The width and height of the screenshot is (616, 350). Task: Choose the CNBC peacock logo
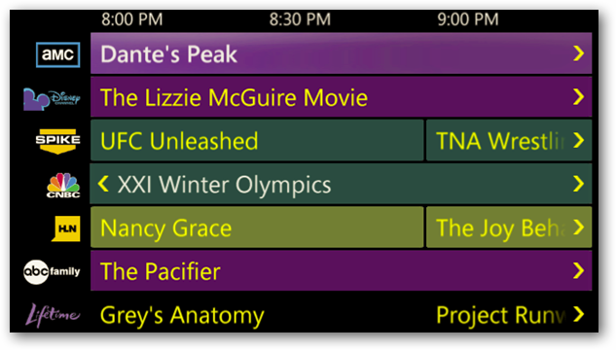click(x=63, y=185)
